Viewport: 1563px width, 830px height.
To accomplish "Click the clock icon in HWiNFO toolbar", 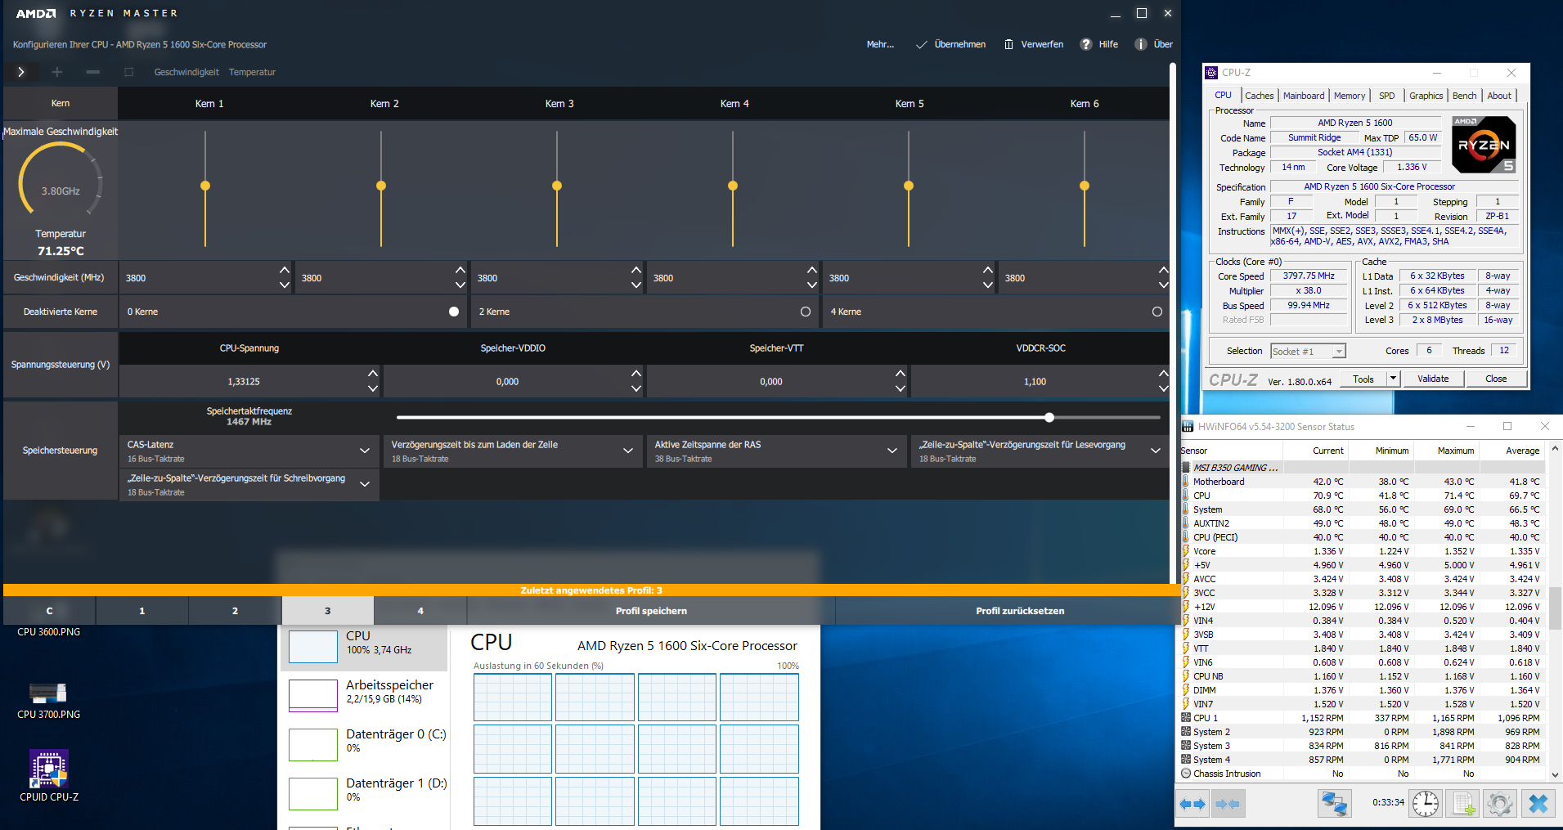I will click(x=1426, y=804).
